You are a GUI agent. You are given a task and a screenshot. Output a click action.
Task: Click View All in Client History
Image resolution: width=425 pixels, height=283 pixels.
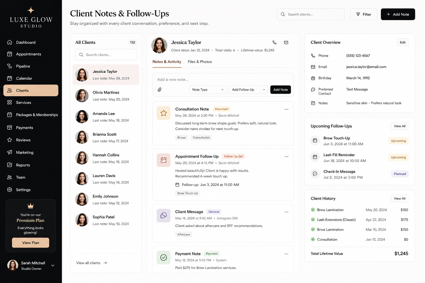(x=400, y=198)
